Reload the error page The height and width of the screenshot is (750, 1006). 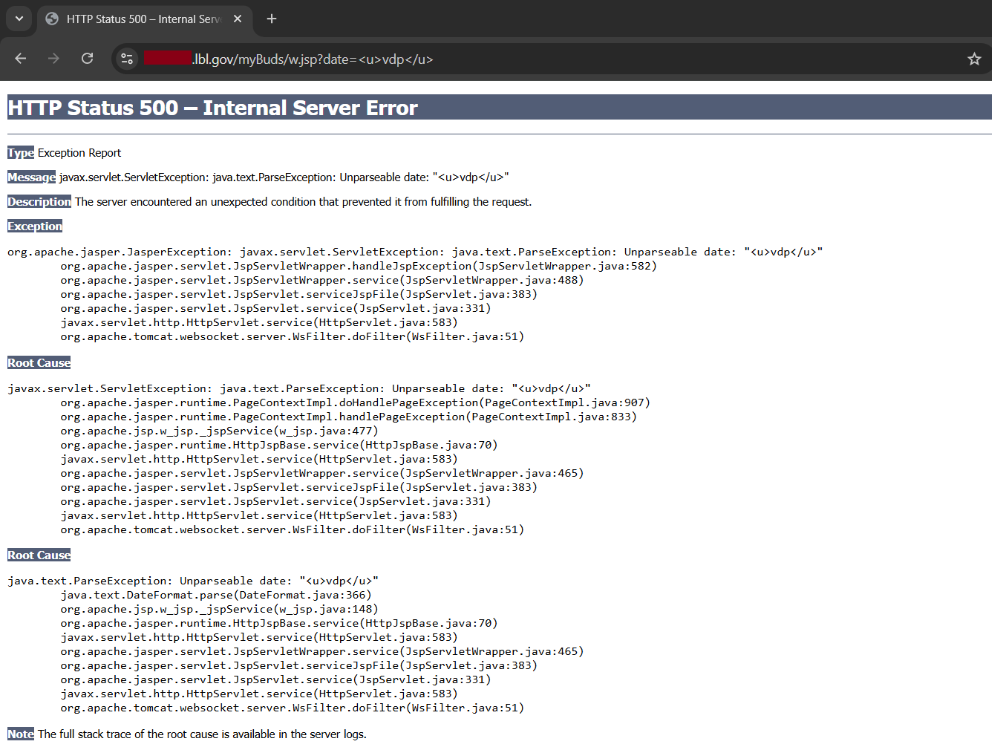click(x=87, y=59)
